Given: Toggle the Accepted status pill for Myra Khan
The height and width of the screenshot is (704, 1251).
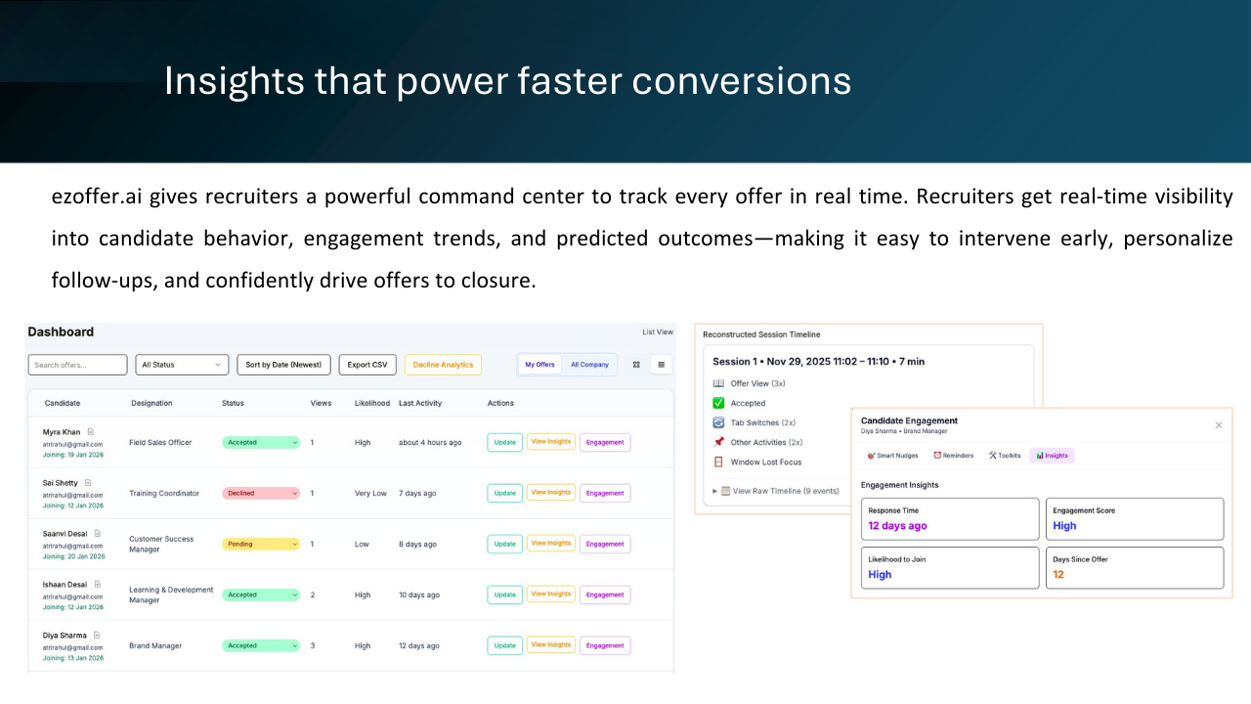Looking at the screenshot, I should [260, 442].
